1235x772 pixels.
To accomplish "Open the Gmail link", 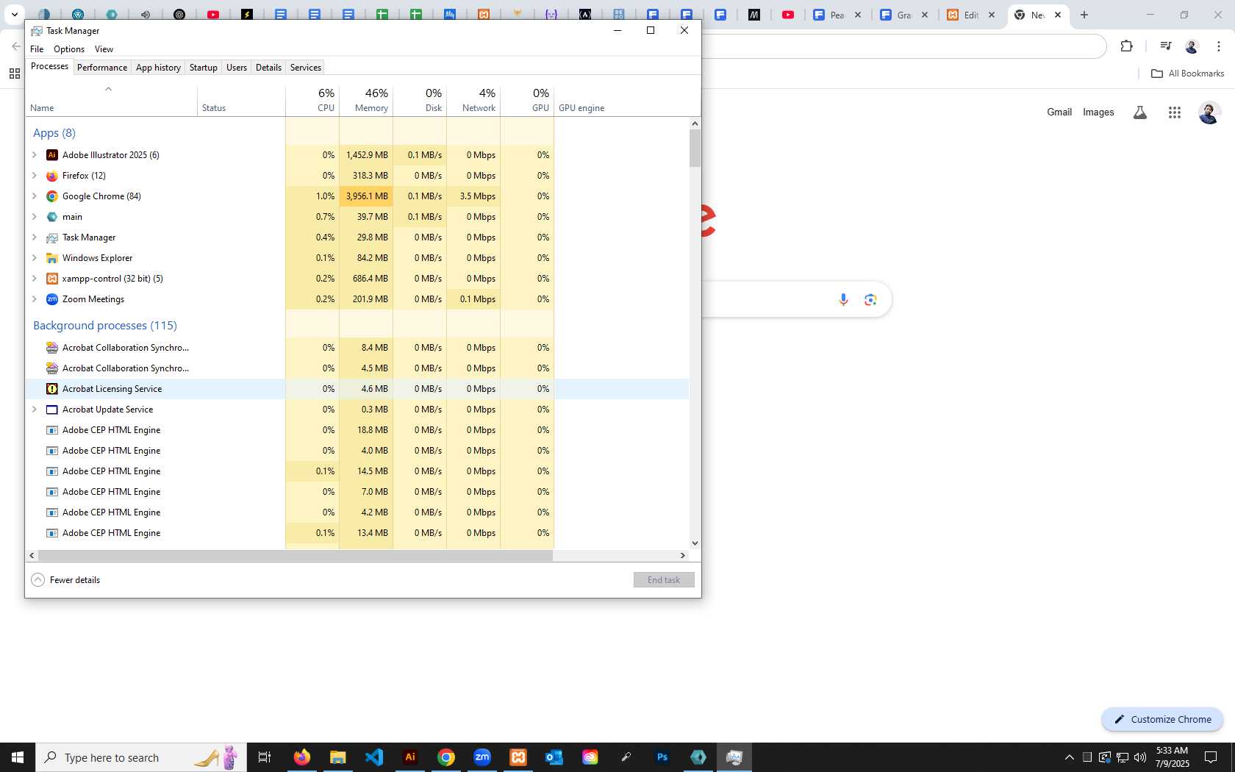I will tap(1059, 112).
